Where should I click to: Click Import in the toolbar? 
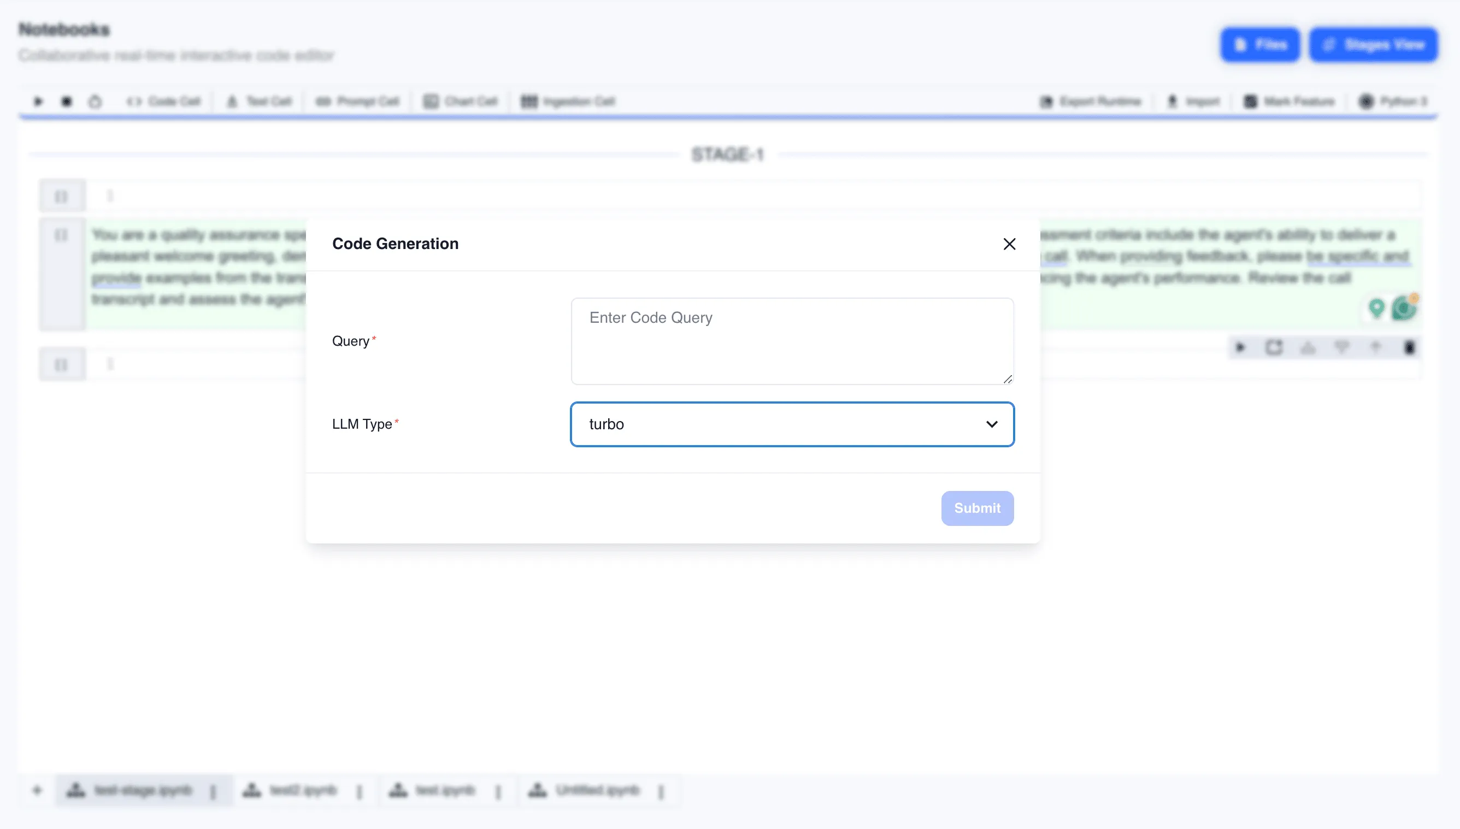click(x=1193, y=102)
